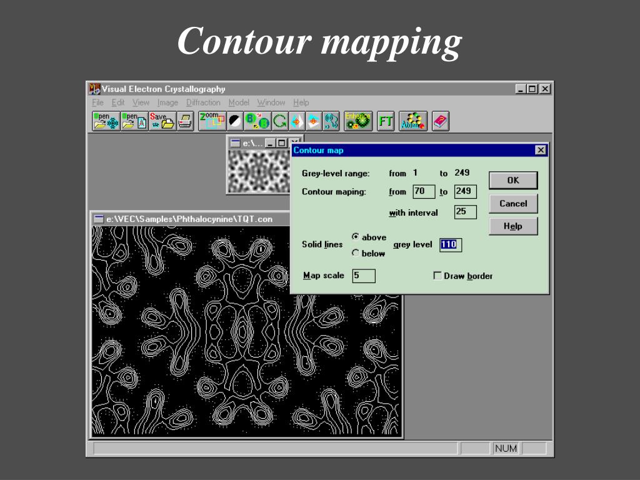Image resolution: width=640 pixels, height=480 pixels.
Task: Rotate image with green circular arrow
Action: coord(280,121)
